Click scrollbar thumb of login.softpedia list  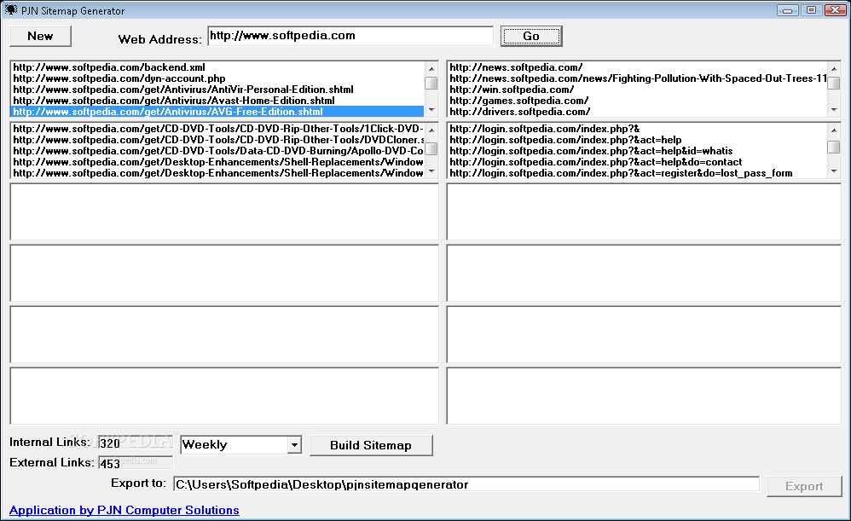pyautogui.click(x=834, y=147)
